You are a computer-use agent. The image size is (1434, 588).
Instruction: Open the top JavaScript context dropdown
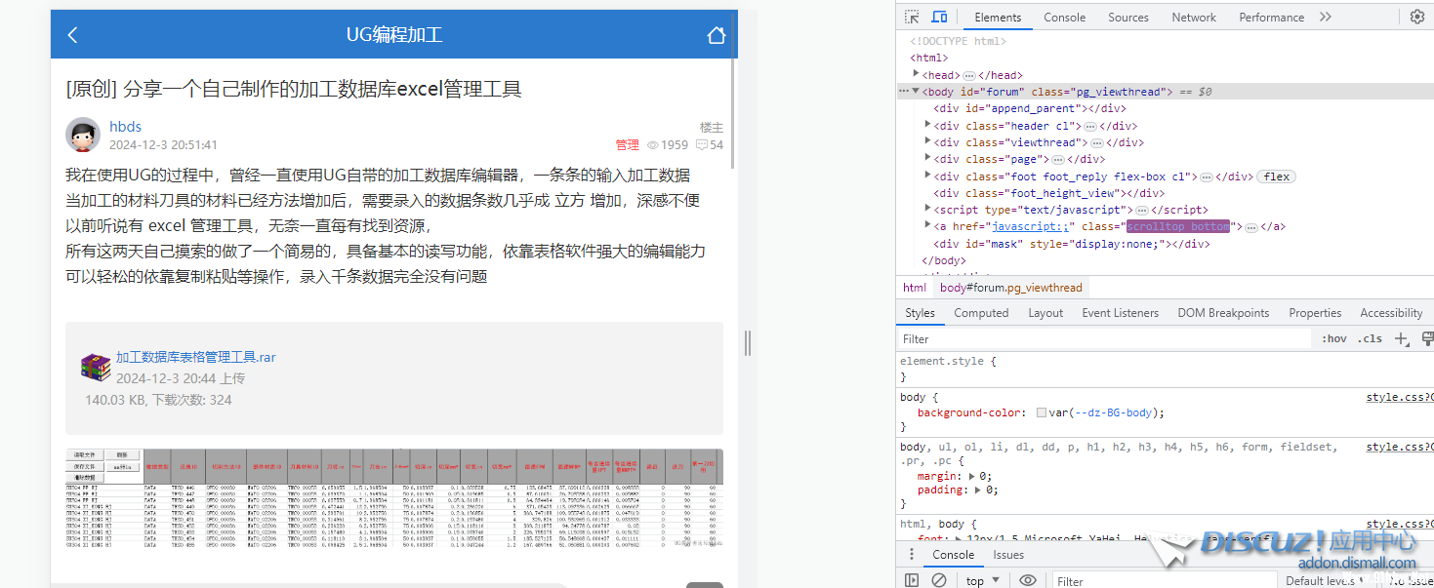pos(982,580)
